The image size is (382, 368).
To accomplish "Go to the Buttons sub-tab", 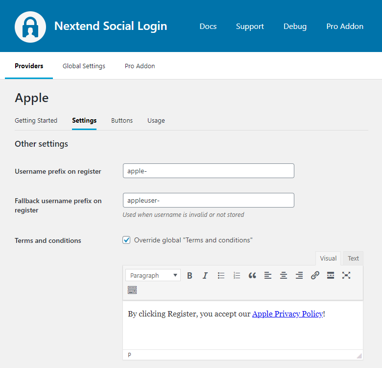I will 122,120.
